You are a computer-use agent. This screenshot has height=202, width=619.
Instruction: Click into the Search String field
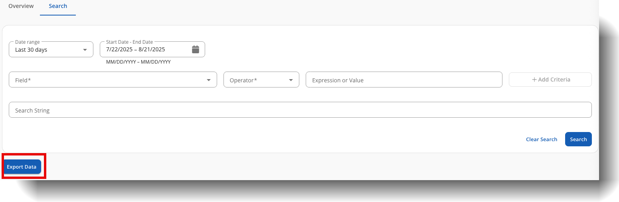[x=300, y=110]
